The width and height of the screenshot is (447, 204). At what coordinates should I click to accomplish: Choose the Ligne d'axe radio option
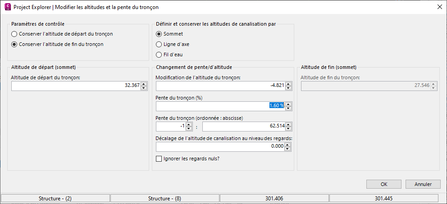tap(159, 44)
